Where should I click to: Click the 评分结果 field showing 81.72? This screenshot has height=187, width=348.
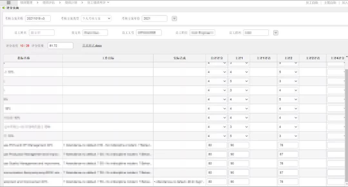pos(60,46)
